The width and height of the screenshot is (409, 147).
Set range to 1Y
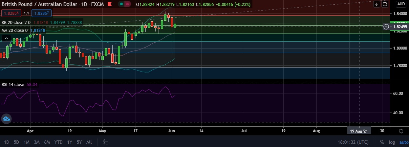(70, 142)
